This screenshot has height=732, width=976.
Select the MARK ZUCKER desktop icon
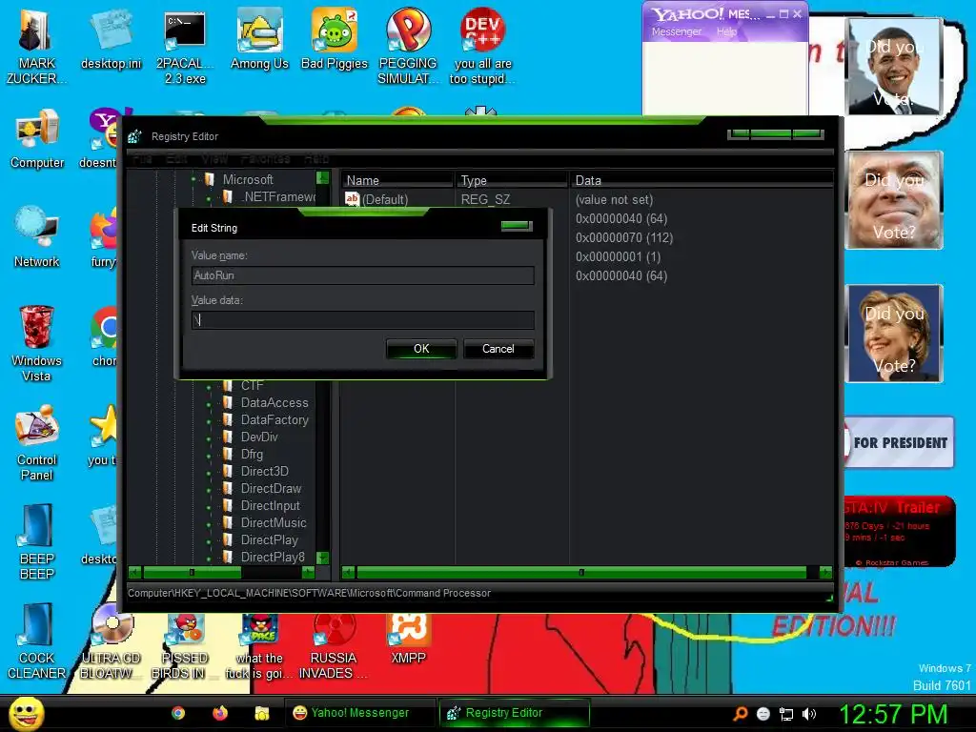(x=36, y=47)
